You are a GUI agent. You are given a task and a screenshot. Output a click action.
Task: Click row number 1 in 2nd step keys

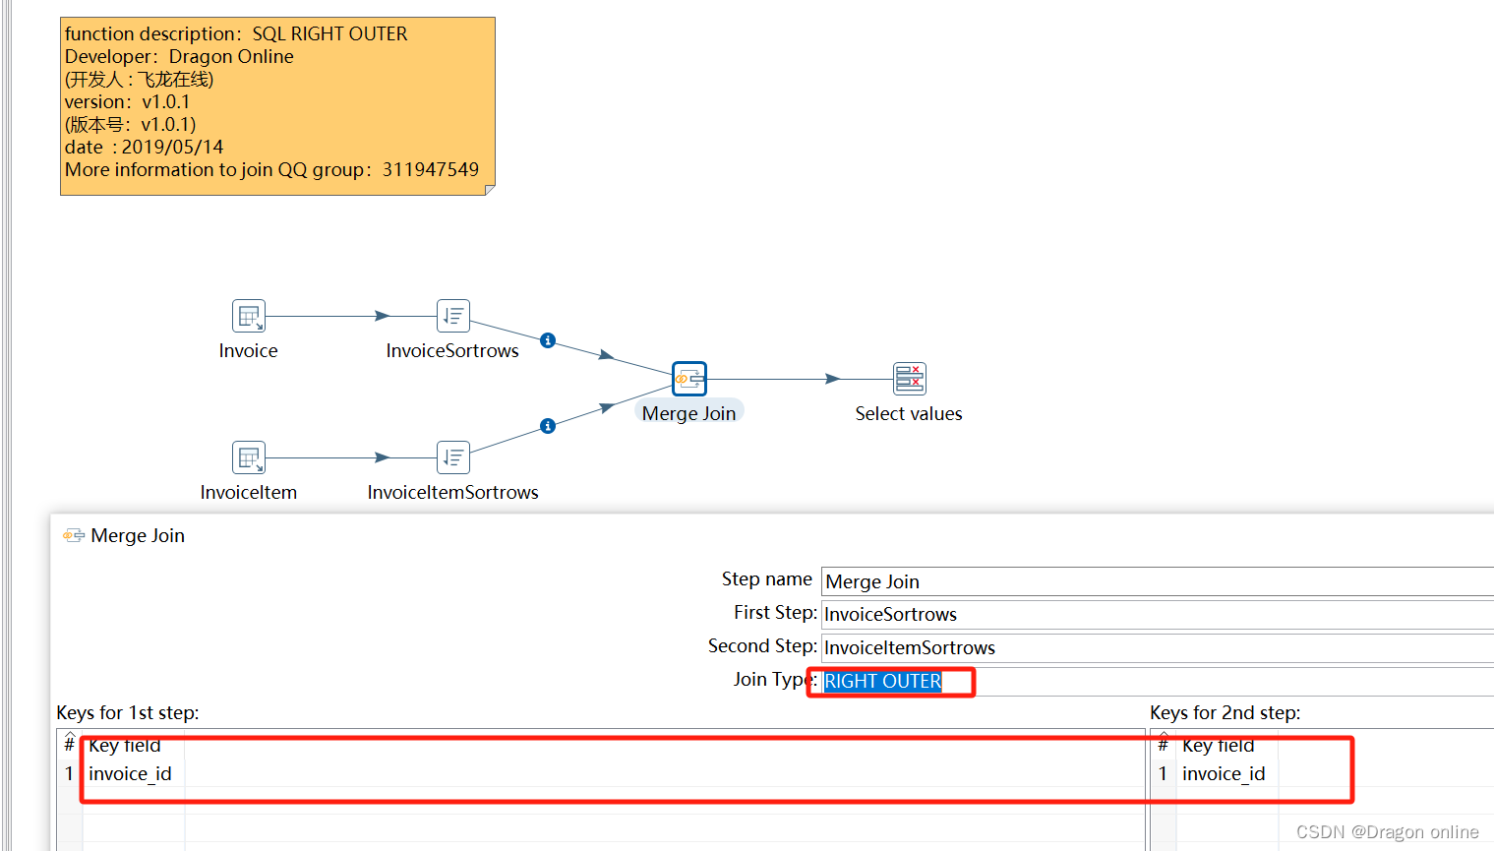1163,773
